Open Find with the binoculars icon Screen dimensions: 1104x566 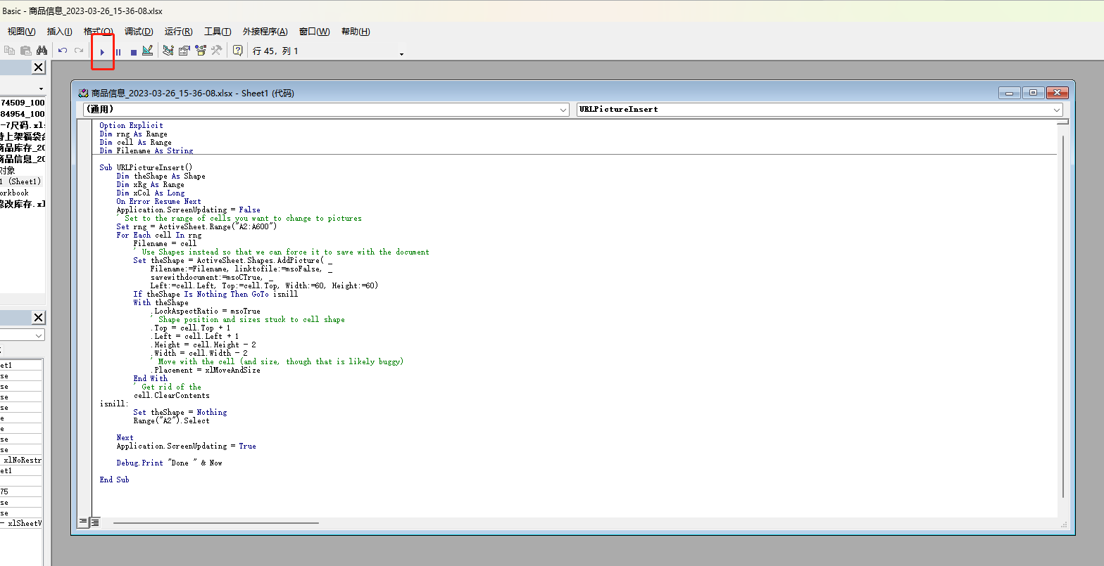coord(42,51)
